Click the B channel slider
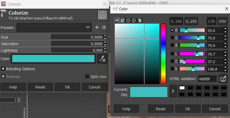The height and width of the screenshot is (118, 230). (x=192, y=45)
